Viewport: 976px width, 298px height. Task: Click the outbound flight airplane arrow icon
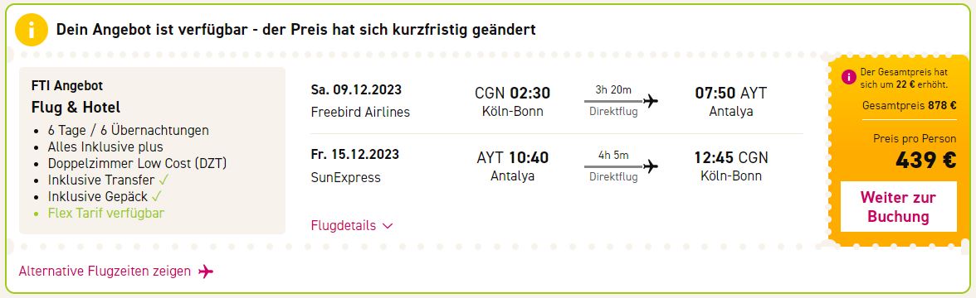coord(651,101)
